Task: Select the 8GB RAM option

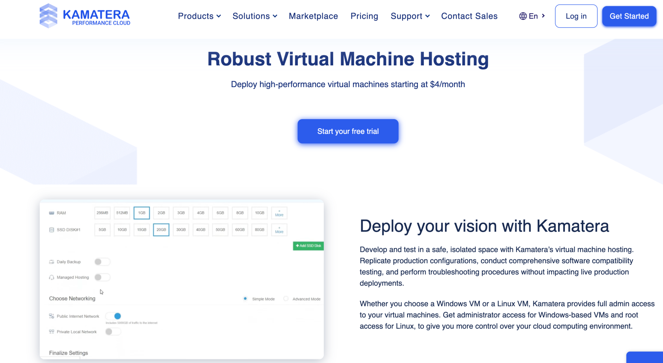Action: (x=240, y=213)
